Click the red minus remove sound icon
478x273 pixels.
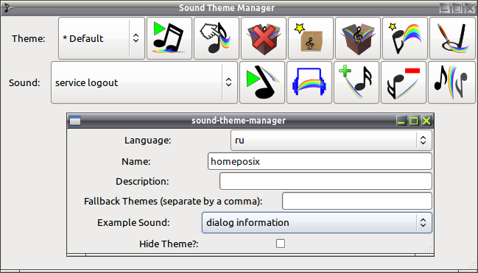pyautogui.click(x=404, y=82)
